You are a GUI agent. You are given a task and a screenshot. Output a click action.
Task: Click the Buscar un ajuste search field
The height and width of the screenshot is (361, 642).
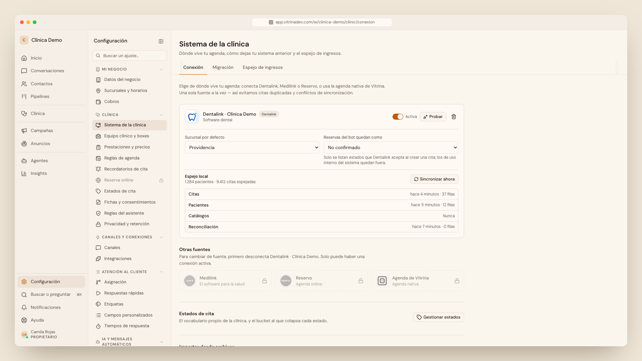point(129,55)
